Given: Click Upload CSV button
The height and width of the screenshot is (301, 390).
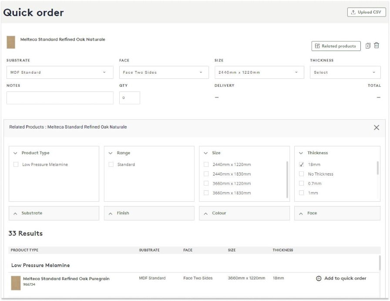Looking at the screenshot, I should 366,12.
